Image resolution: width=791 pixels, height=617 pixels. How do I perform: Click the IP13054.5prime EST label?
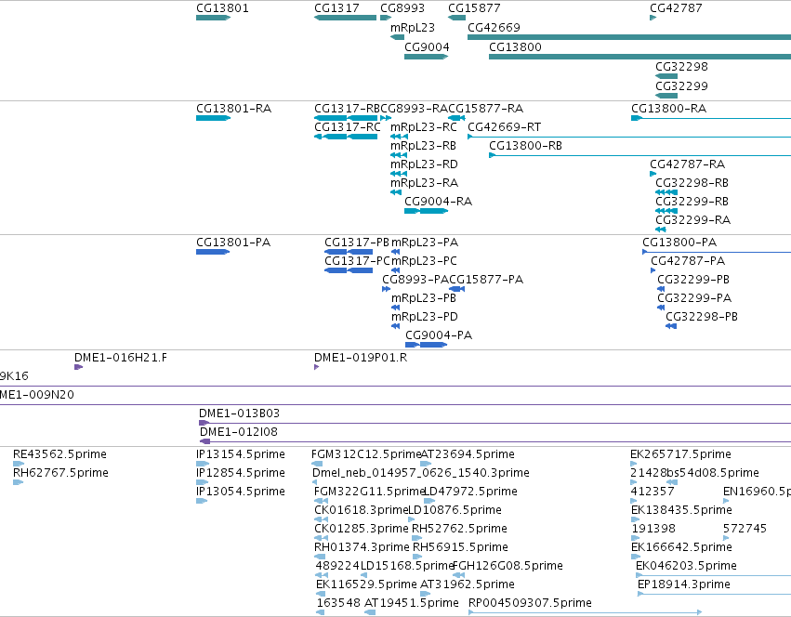241,492
